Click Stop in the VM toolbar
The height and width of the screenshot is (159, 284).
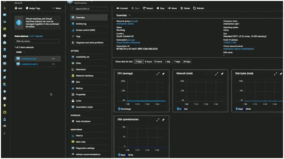tap(161, 8)
